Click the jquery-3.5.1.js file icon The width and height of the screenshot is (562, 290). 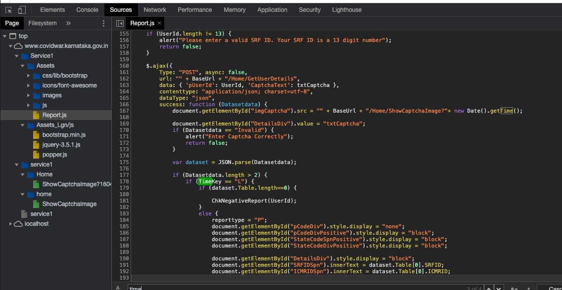pos(36,145)
